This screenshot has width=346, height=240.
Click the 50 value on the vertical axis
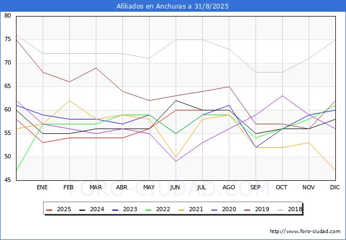click(7, 156)
